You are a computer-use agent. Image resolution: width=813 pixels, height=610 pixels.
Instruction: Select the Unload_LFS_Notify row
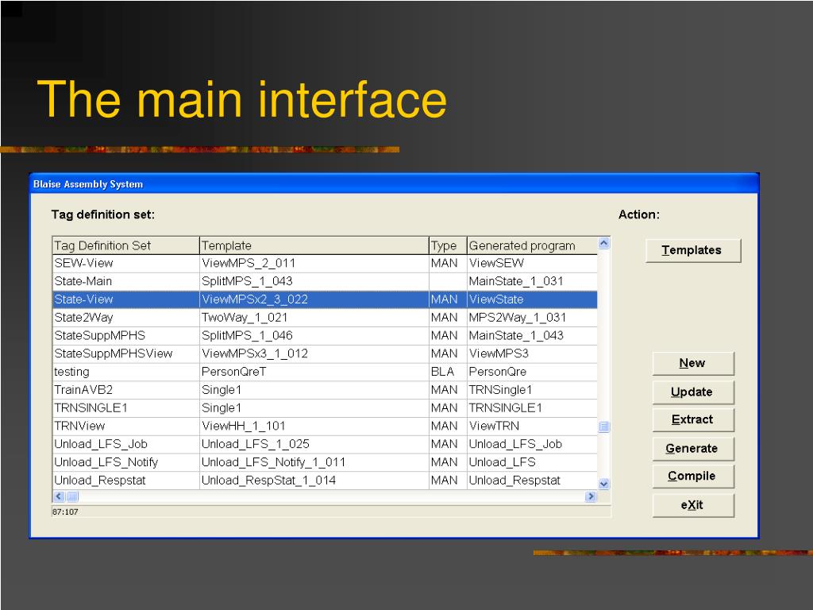pos(325,462)
